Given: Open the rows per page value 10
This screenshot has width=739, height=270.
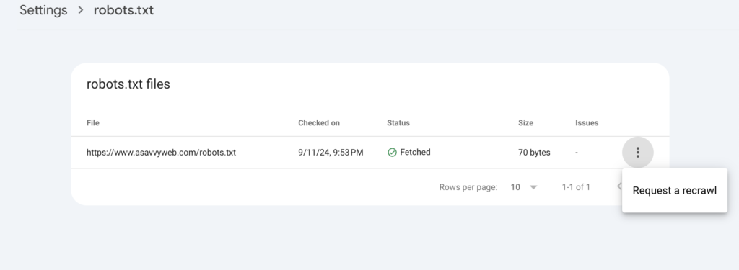Looking at the screenshot, I should click(x=515, y=187).
